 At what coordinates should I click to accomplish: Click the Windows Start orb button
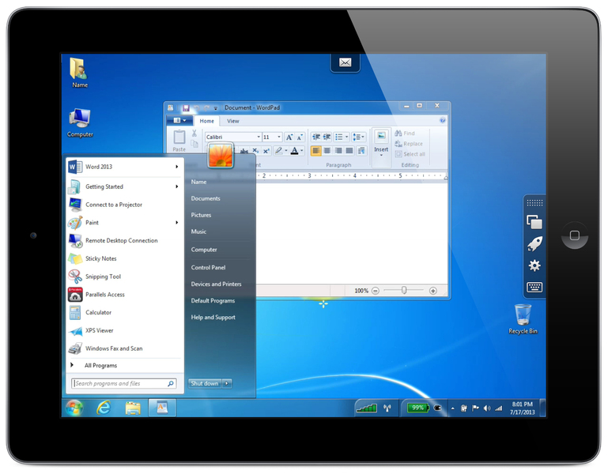(x=74, y=408)
